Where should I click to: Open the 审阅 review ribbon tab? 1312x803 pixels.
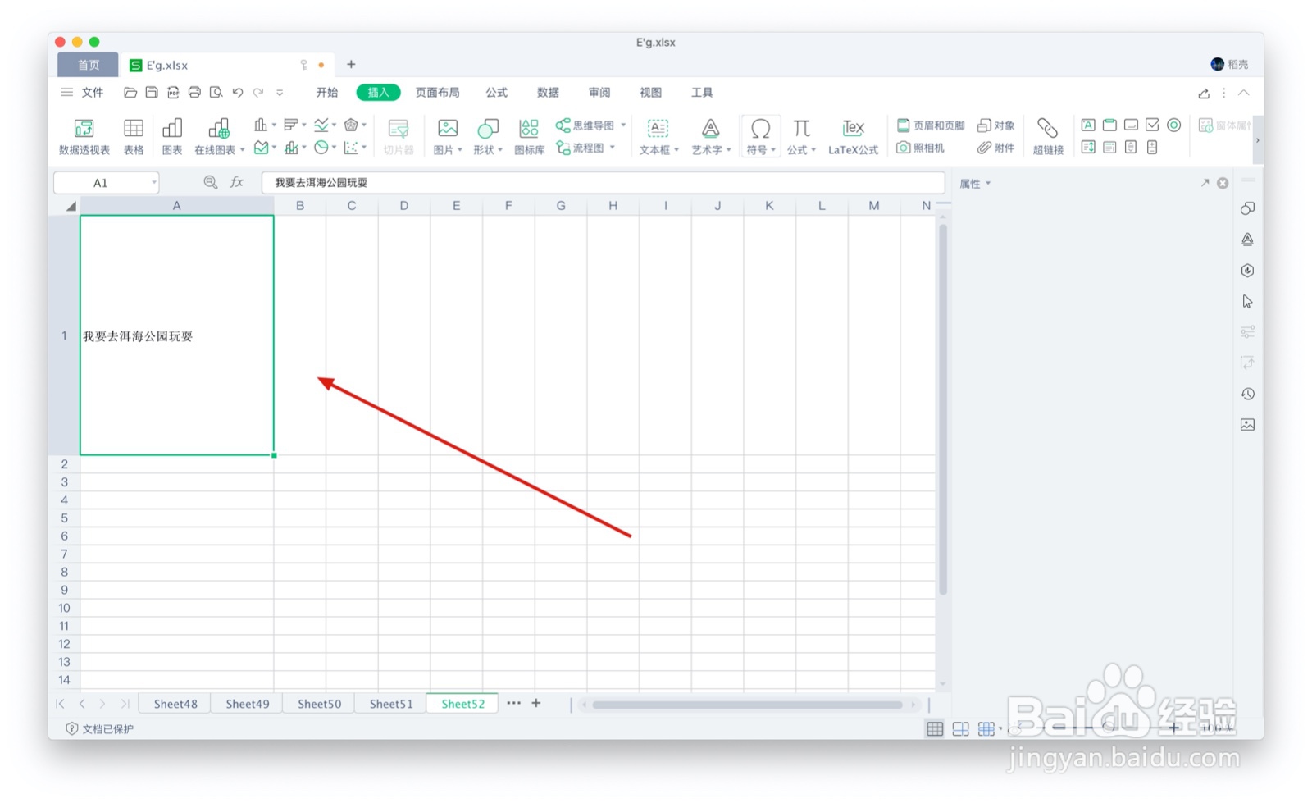coord(599,93)
